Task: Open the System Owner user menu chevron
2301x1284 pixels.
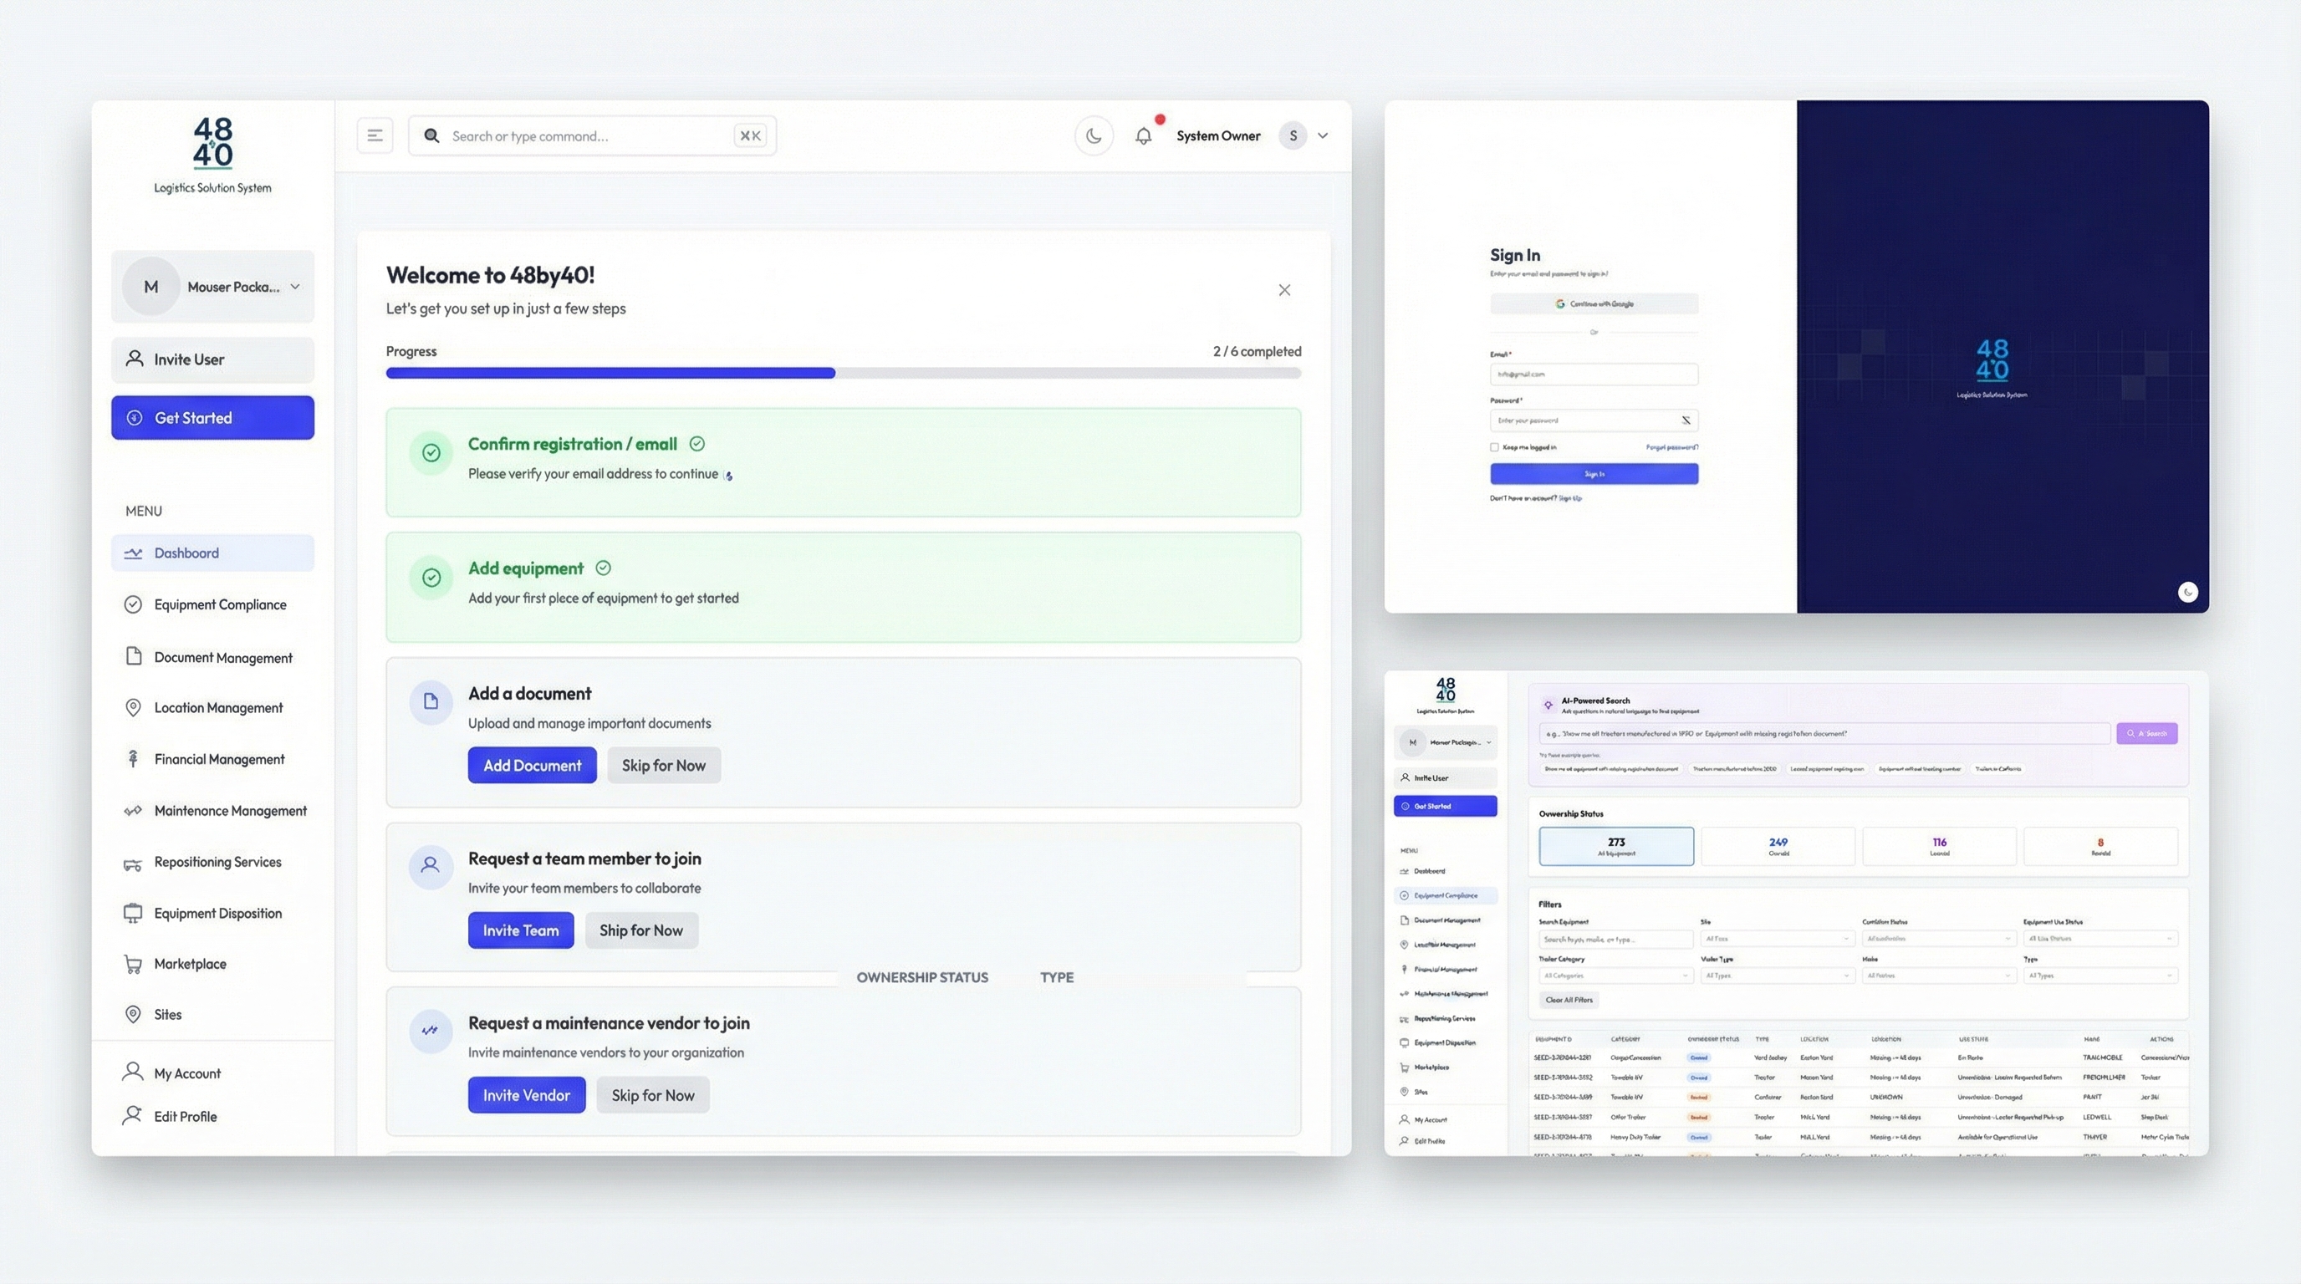Action: (1323, 135)
